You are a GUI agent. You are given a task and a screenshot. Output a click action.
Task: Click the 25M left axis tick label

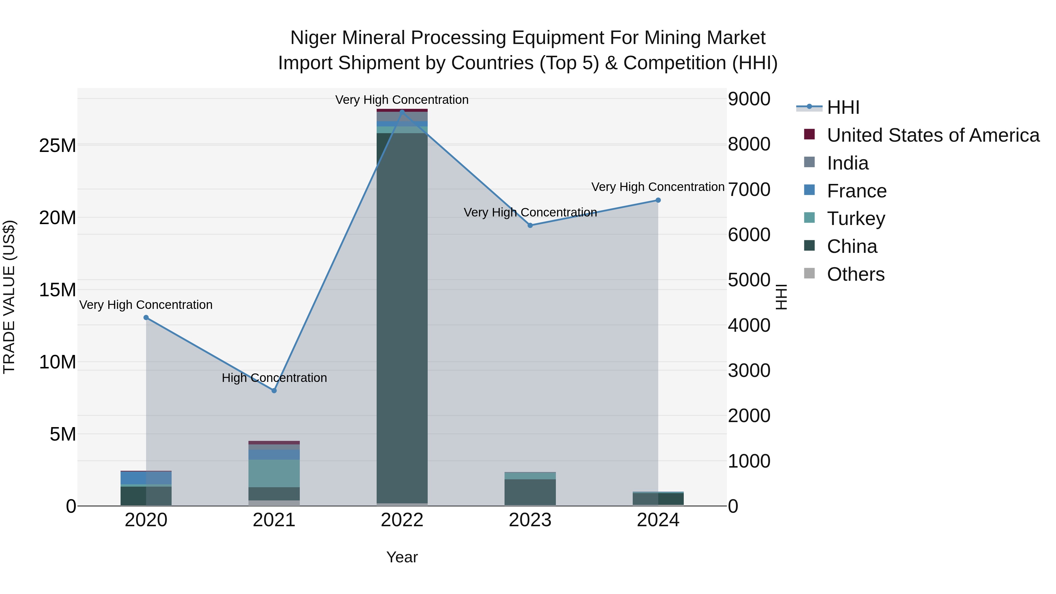[58, 146]
